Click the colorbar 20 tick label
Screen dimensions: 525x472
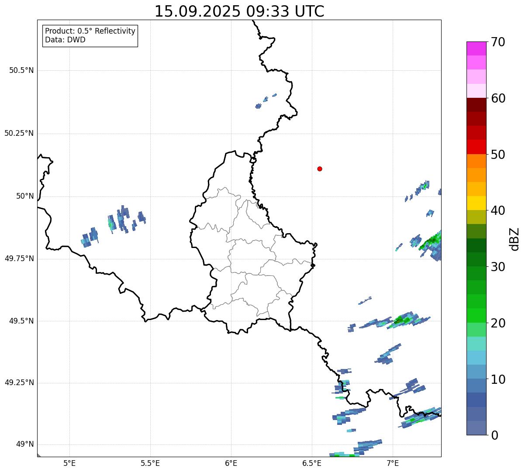coord(498,323)
